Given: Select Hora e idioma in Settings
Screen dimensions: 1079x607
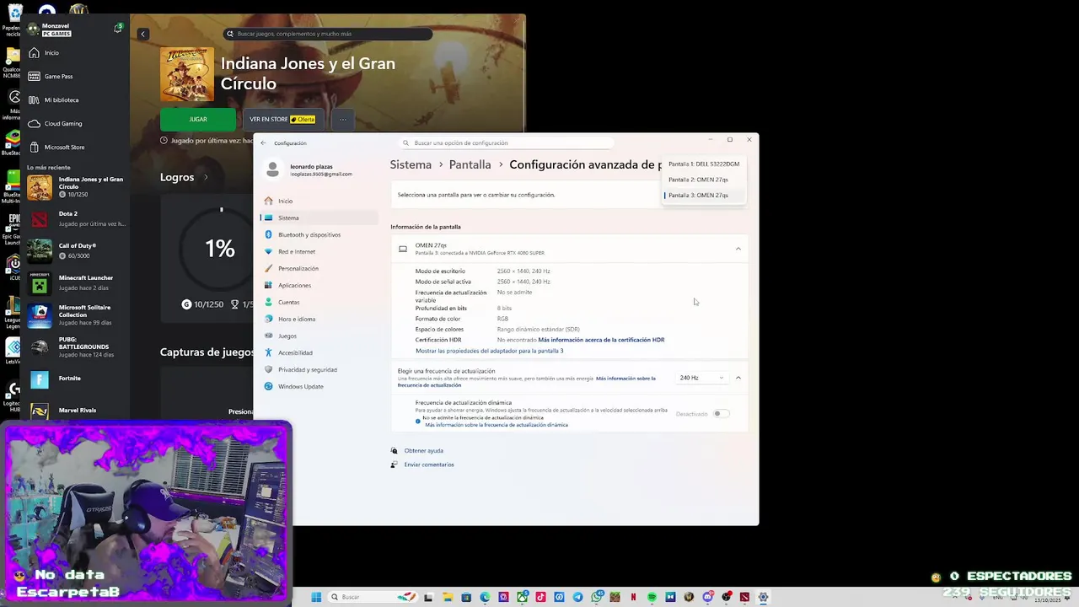Looking at the screenshot, I should (319, 319).
